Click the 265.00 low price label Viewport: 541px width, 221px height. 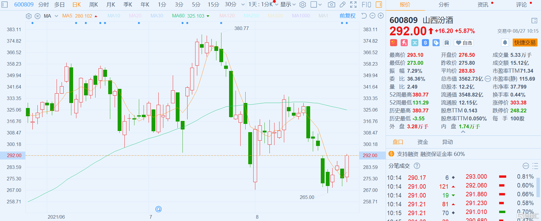[x=307, y=197]
